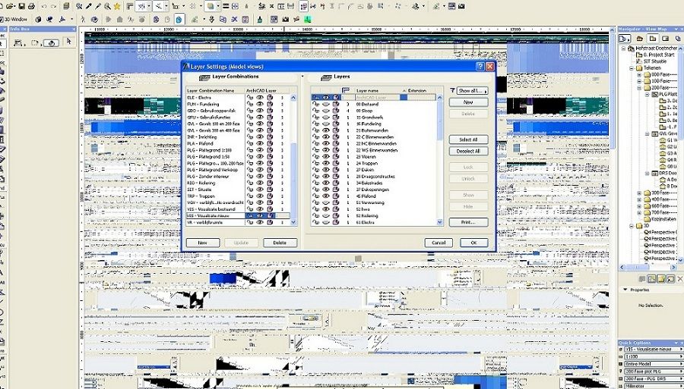Click the Layers panel header icon
Screen dimensions: 684x389
326,77
